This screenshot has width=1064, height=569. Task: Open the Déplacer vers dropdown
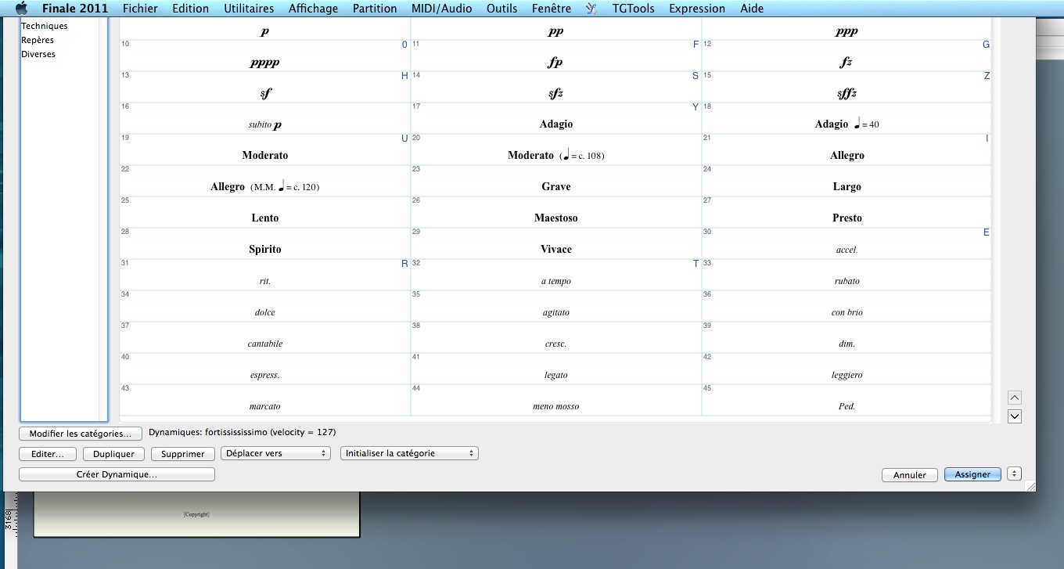[x=276, y=453]
